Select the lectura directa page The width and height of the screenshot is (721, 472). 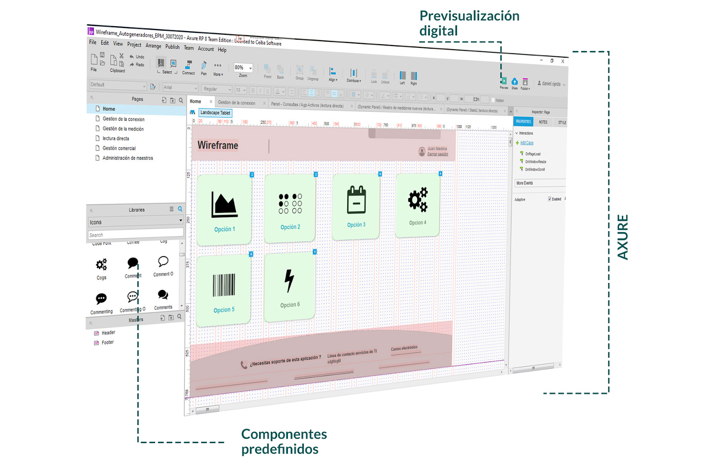116,138
